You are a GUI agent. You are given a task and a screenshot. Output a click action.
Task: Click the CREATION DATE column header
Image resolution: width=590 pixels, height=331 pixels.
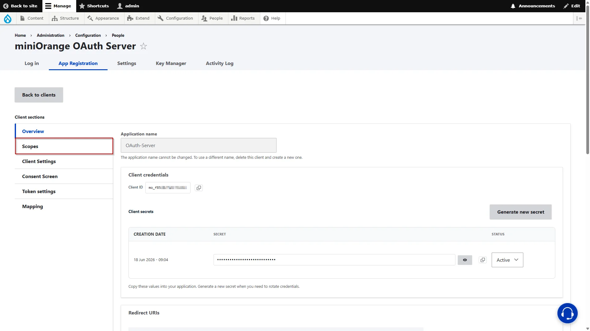coord(150,234)
